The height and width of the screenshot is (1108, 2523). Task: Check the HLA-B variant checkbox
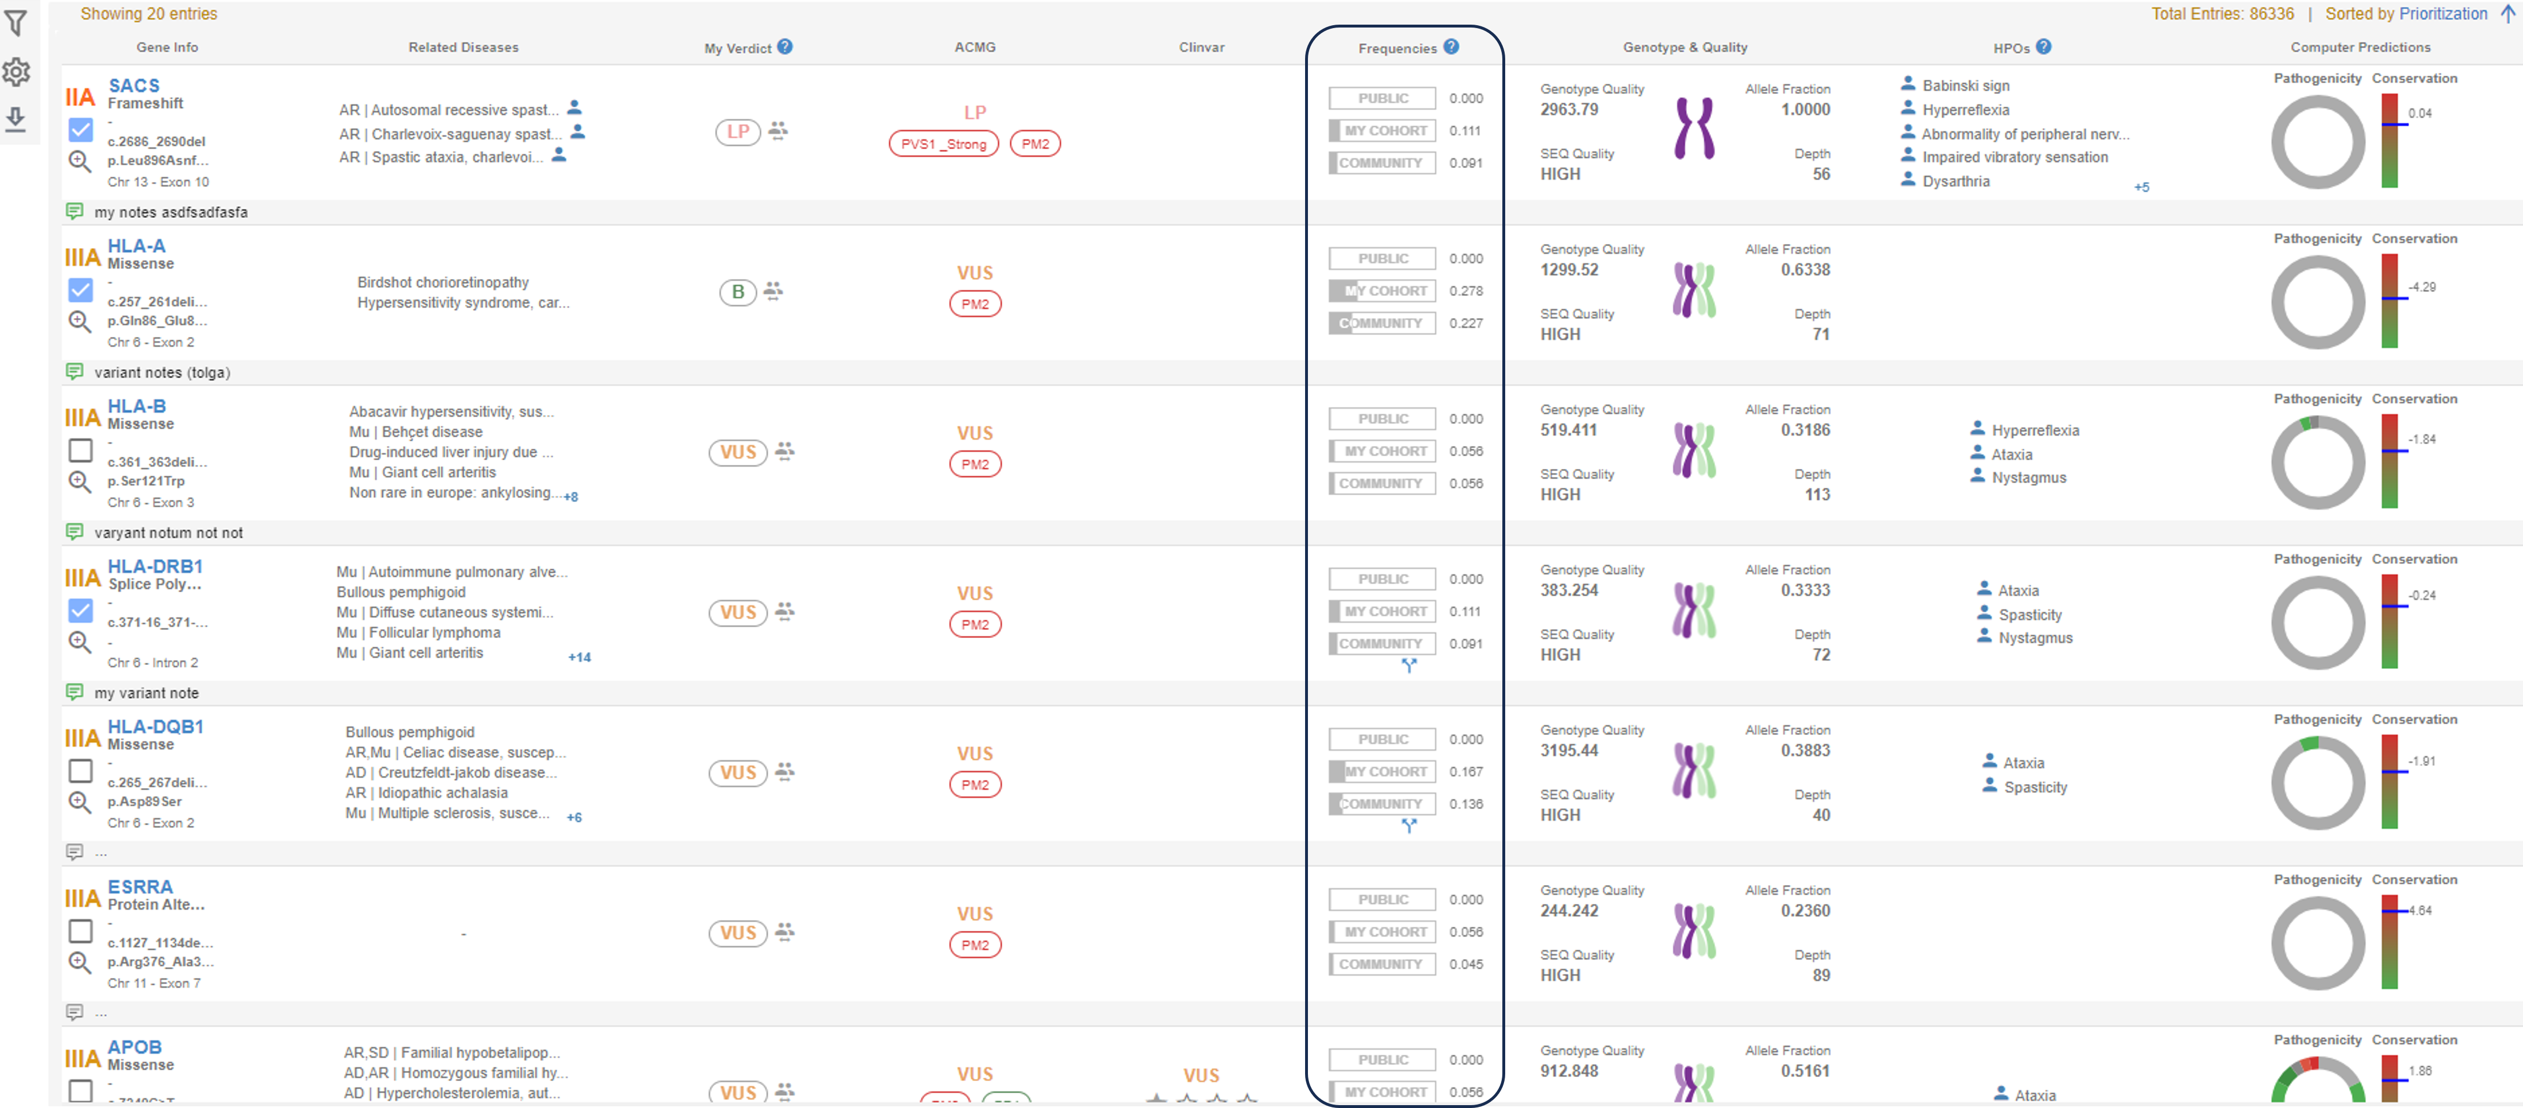[x=81, y=450]
